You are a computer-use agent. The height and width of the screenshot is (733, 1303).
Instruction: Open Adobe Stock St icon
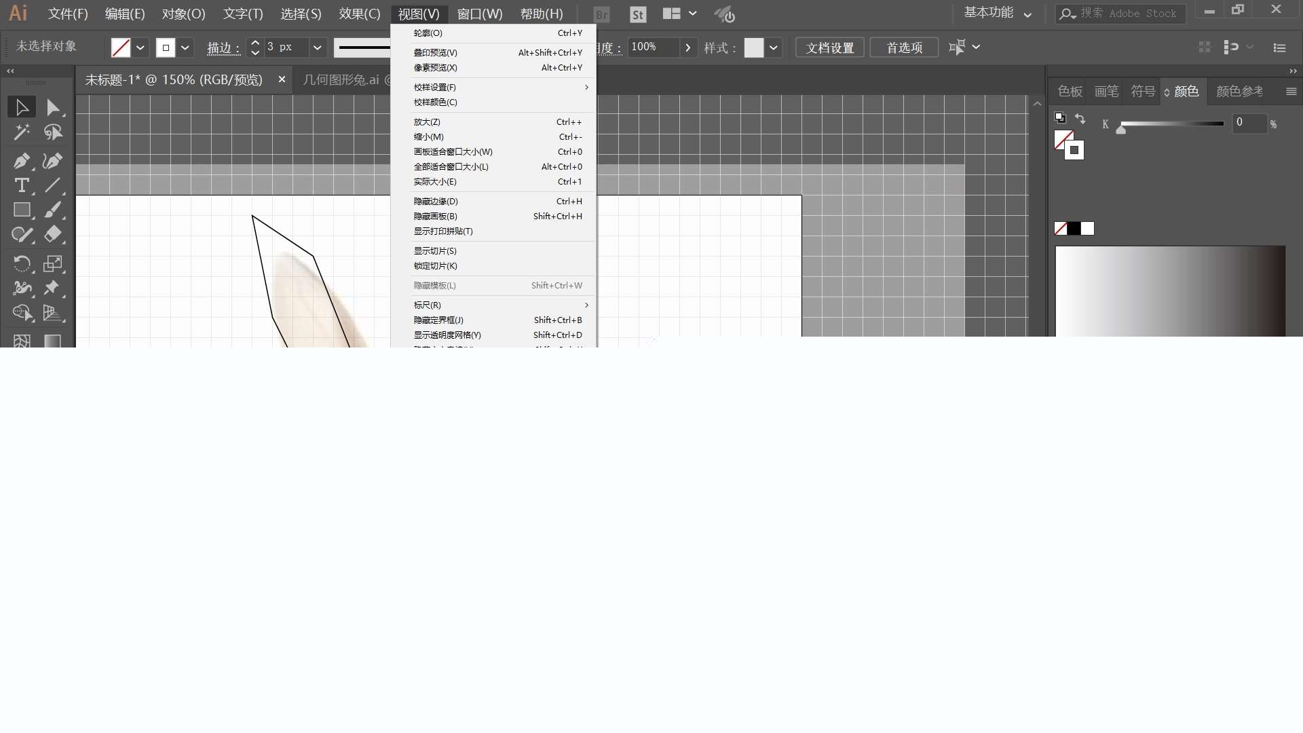click(638, 14)
